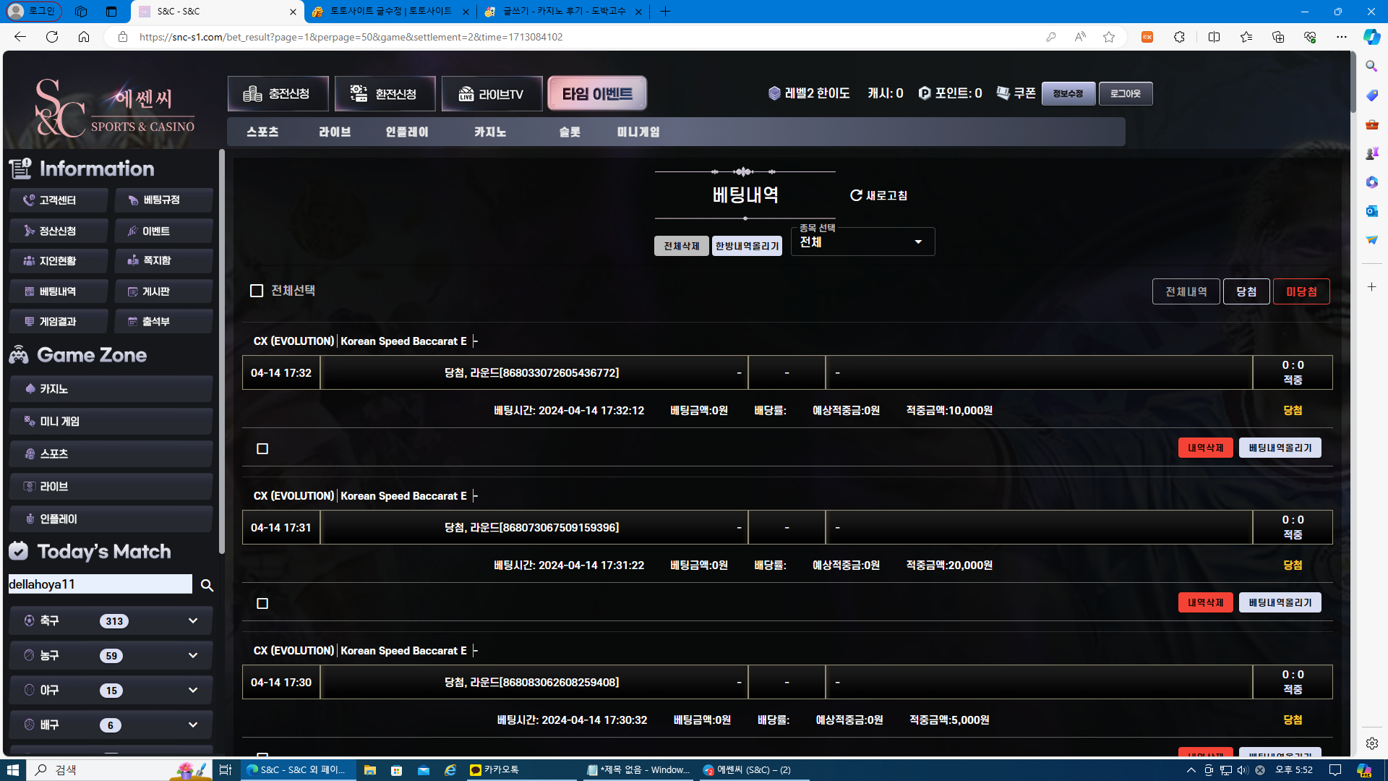Select the 카지노 menu in top navigation
The width and height of the screenshot is (1388, 781).
point(490,132)
